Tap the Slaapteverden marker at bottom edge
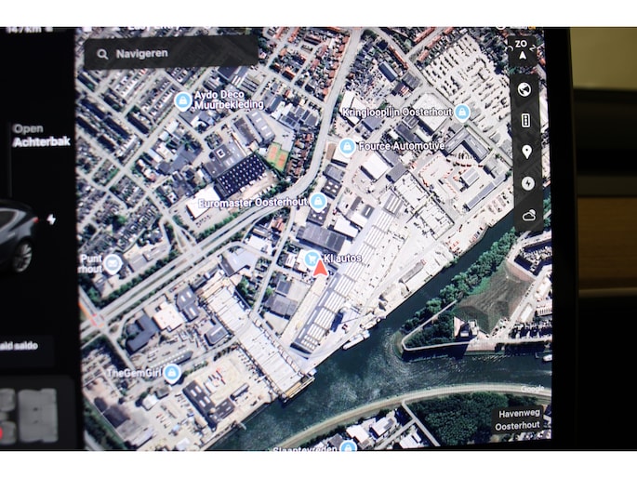Image resolution: width=637 pixels, height=478 pixels. point(348,446)
